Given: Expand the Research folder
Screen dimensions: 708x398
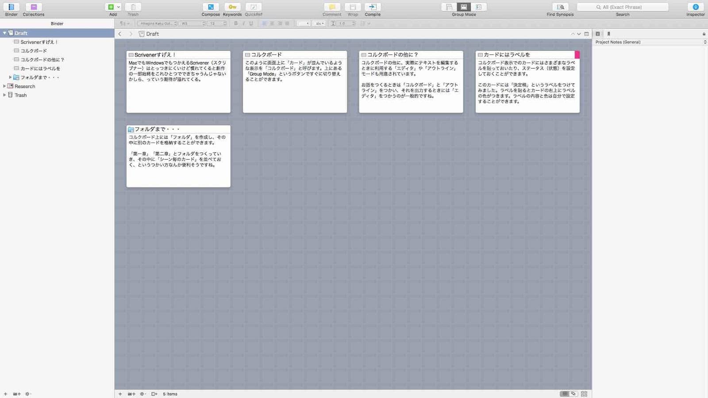Looking at the screenshot, I should pos(4,86).
